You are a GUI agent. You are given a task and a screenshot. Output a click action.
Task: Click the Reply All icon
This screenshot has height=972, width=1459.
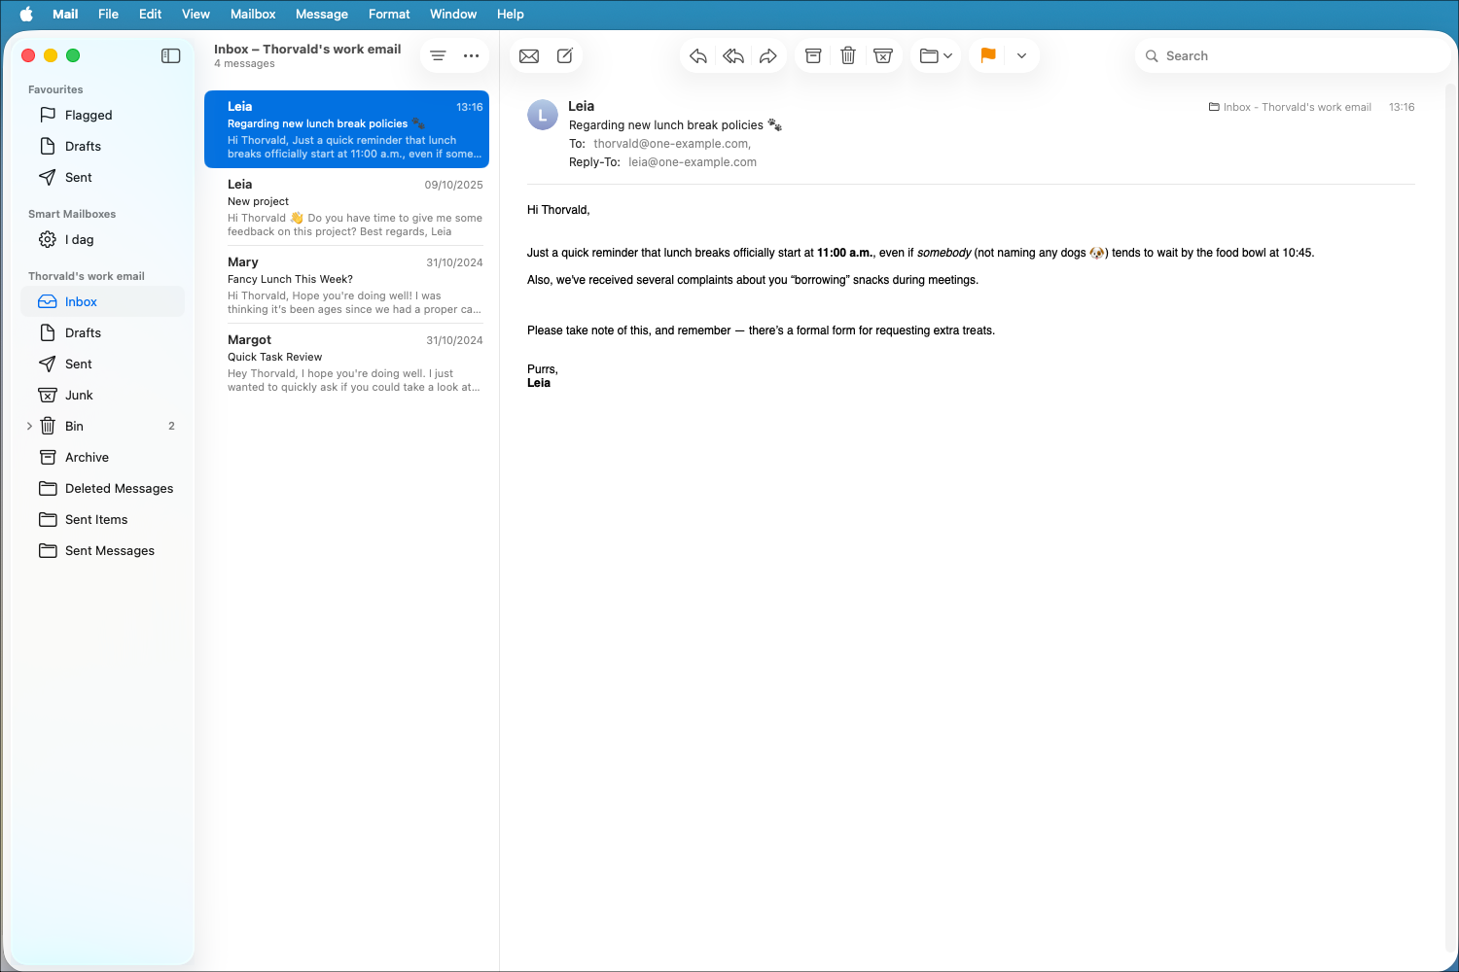click(x=732, y=55)
